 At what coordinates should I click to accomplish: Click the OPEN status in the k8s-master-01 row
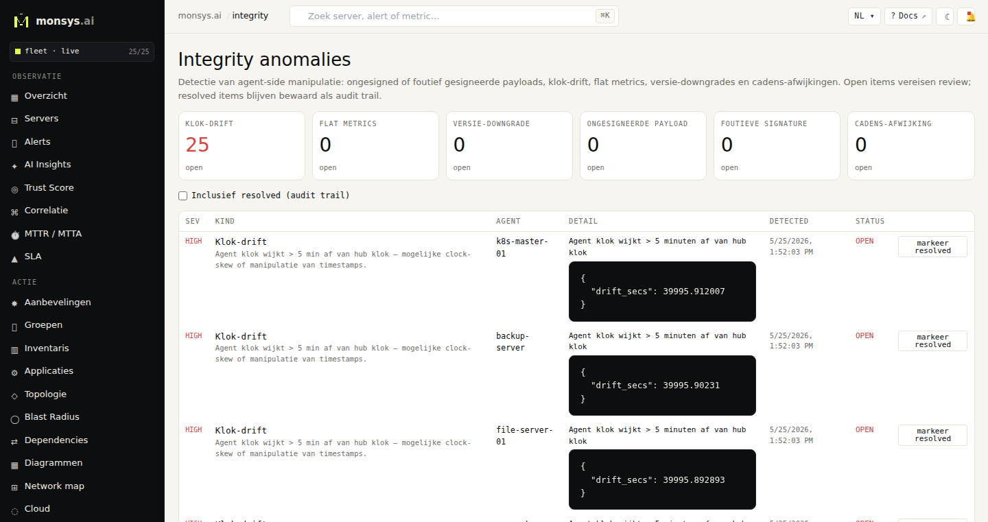864,241
